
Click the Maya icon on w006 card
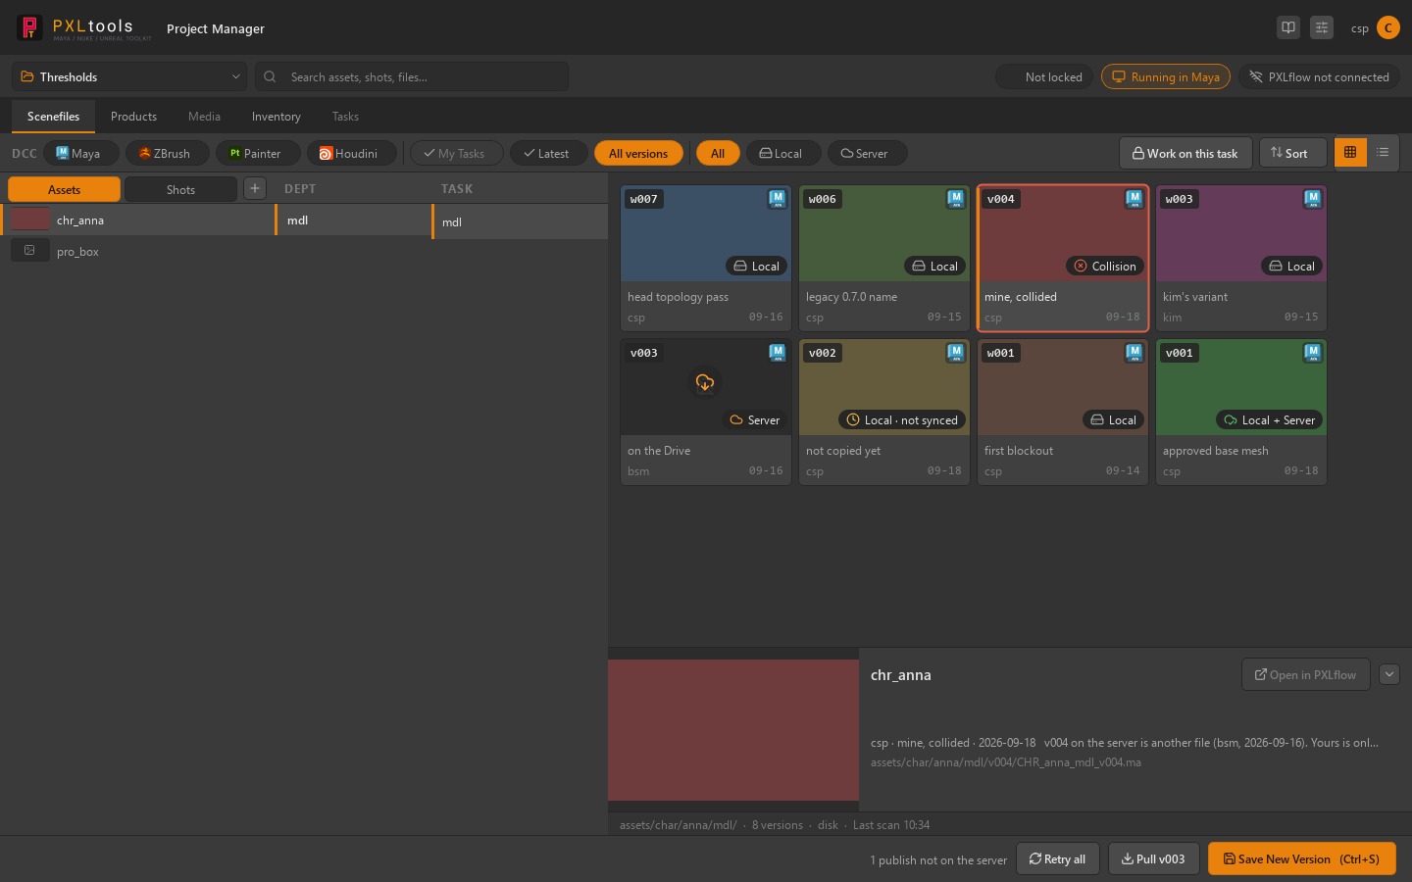click(x=956, y=199)
